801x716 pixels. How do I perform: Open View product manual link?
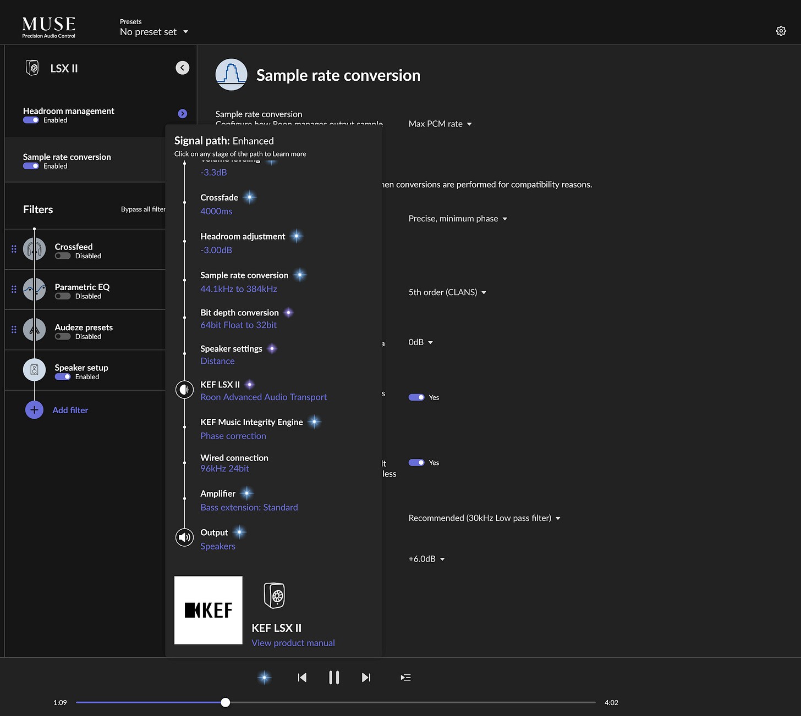click(293, 643)
